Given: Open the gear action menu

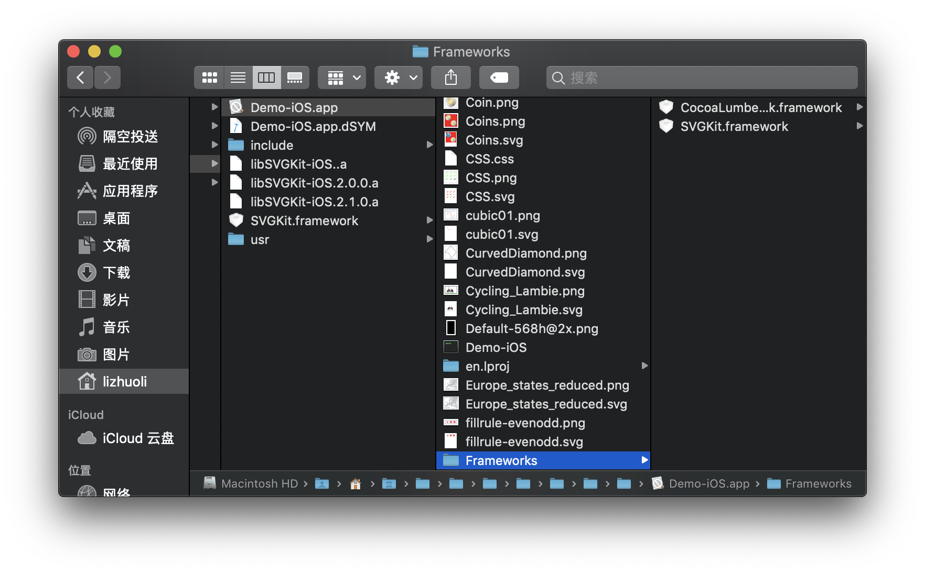Looking at the screenshot, I should (399, 78).
